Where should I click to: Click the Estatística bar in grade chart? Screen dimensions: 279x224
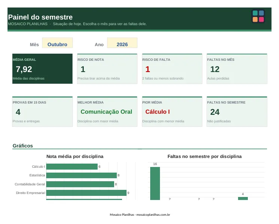[x=81, y=175]
